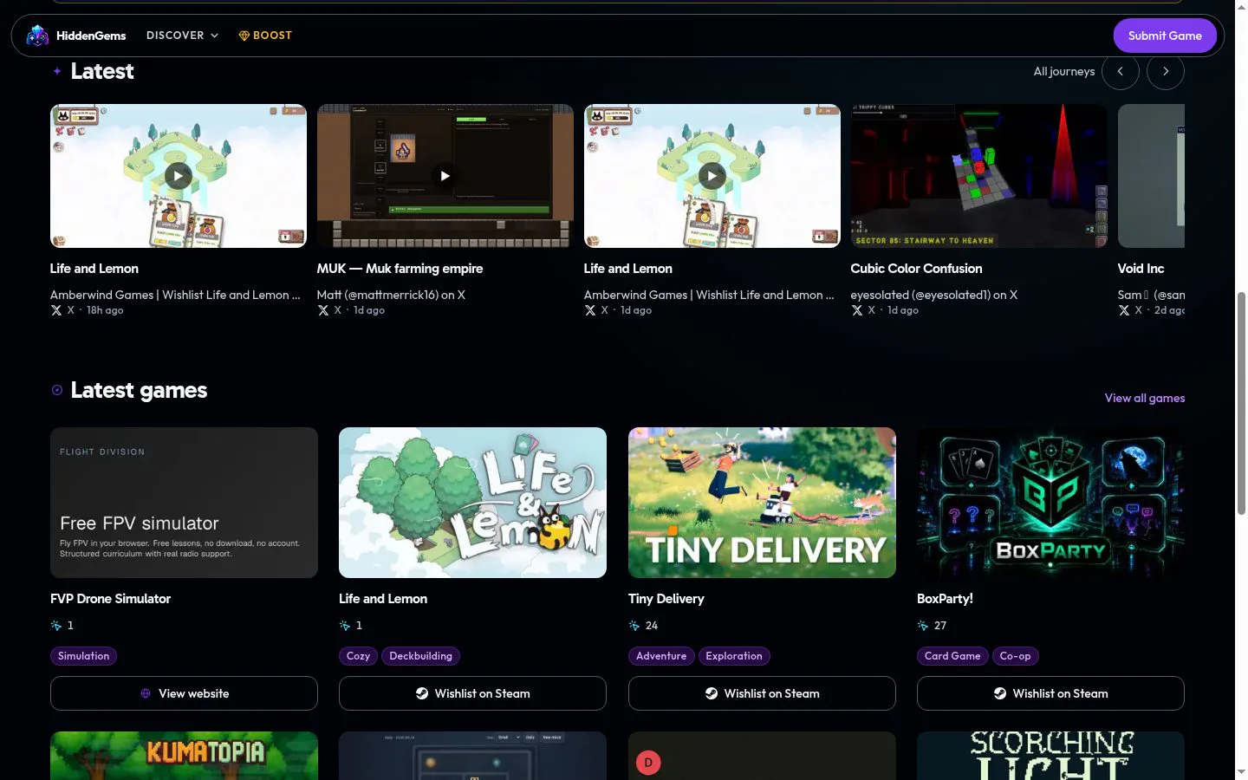Click Wishlist on Steam for Tiny Delivery
The height and width of the screenshot is (780, 1248).
coord(762,693)
